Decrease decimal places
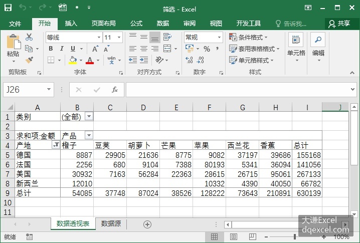The height and width of the screenshot is (243, 360). pos(201,60)
